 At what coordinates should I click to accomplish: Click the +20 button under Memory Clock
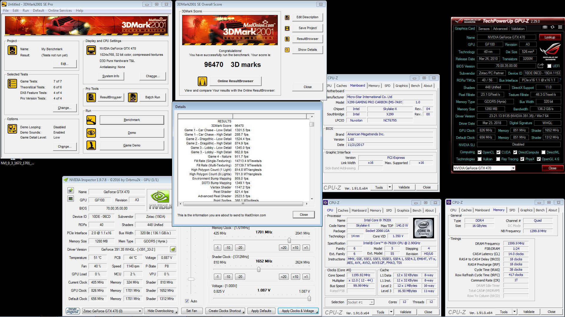pos(284,248)
